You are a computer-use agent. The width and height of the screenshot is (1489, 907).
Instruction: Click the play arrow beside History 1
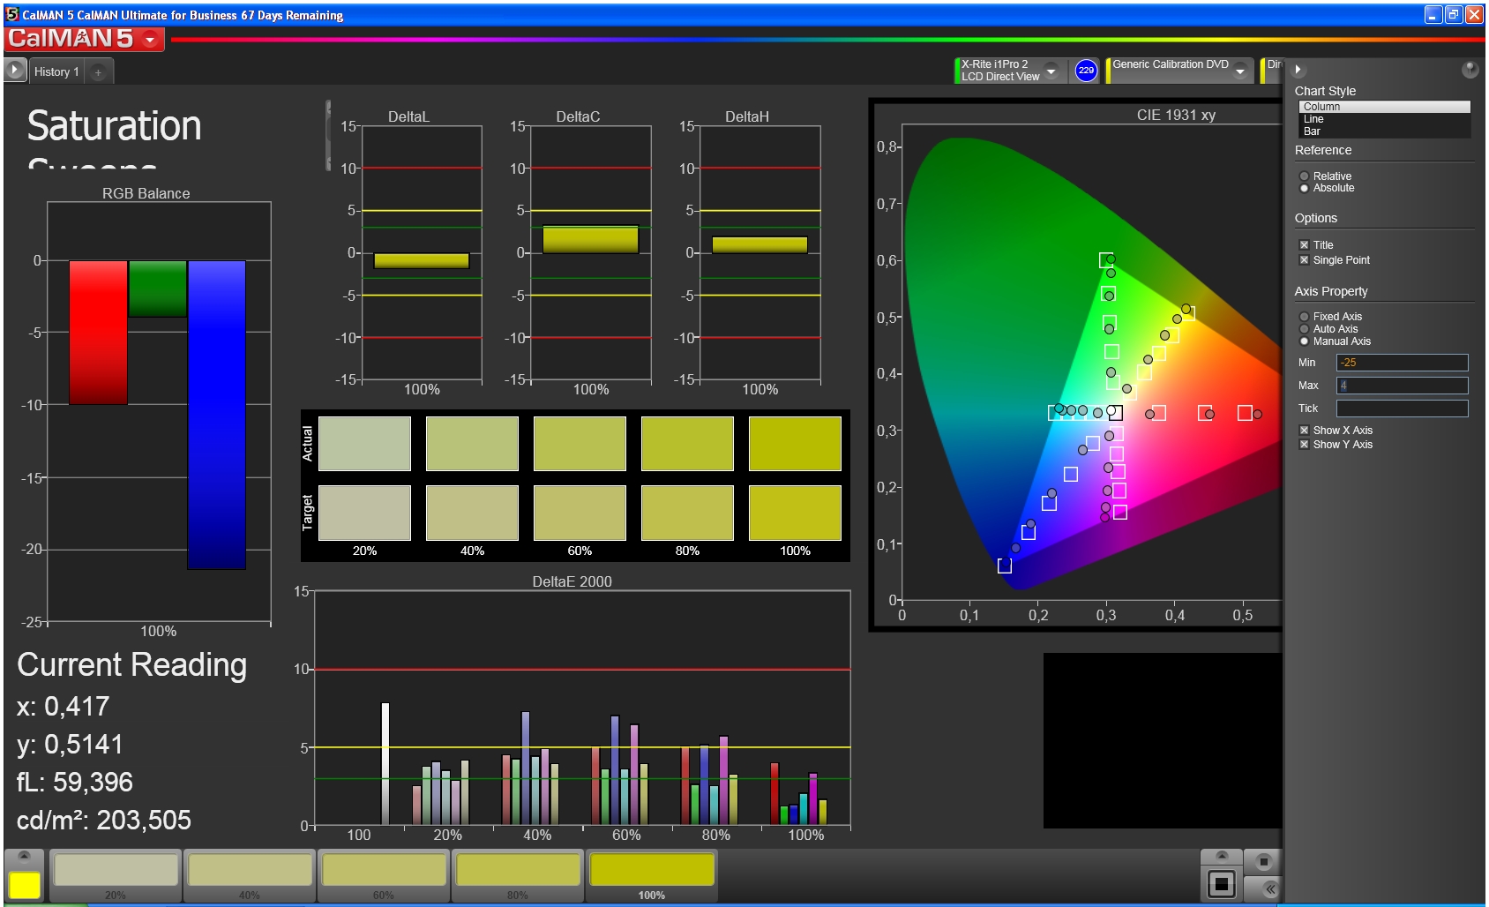coord(15,70)
